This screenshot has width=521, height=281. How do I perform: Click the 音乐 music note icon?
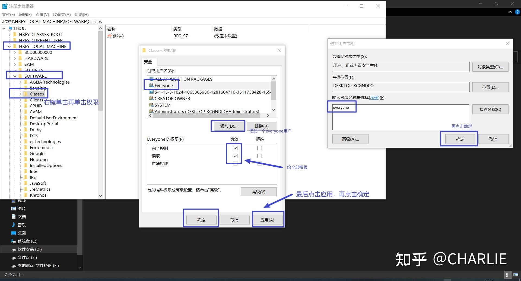14,225
